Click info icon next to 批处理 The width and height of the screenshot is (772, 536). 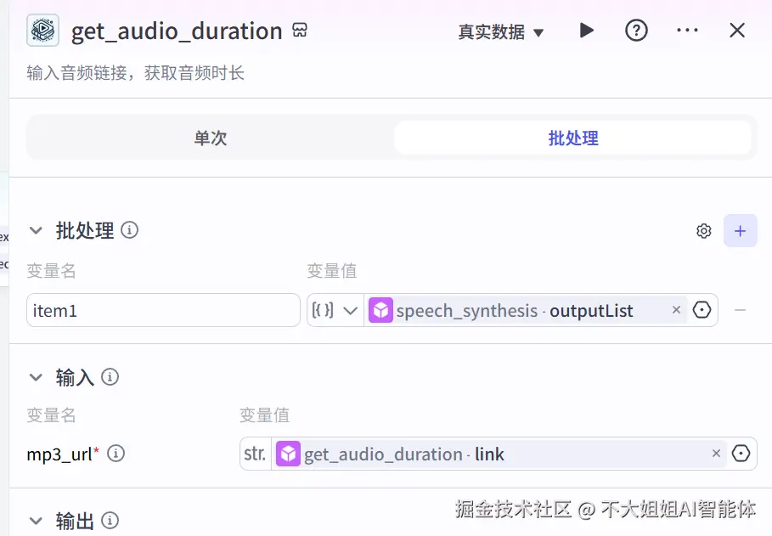coord(130,230)
